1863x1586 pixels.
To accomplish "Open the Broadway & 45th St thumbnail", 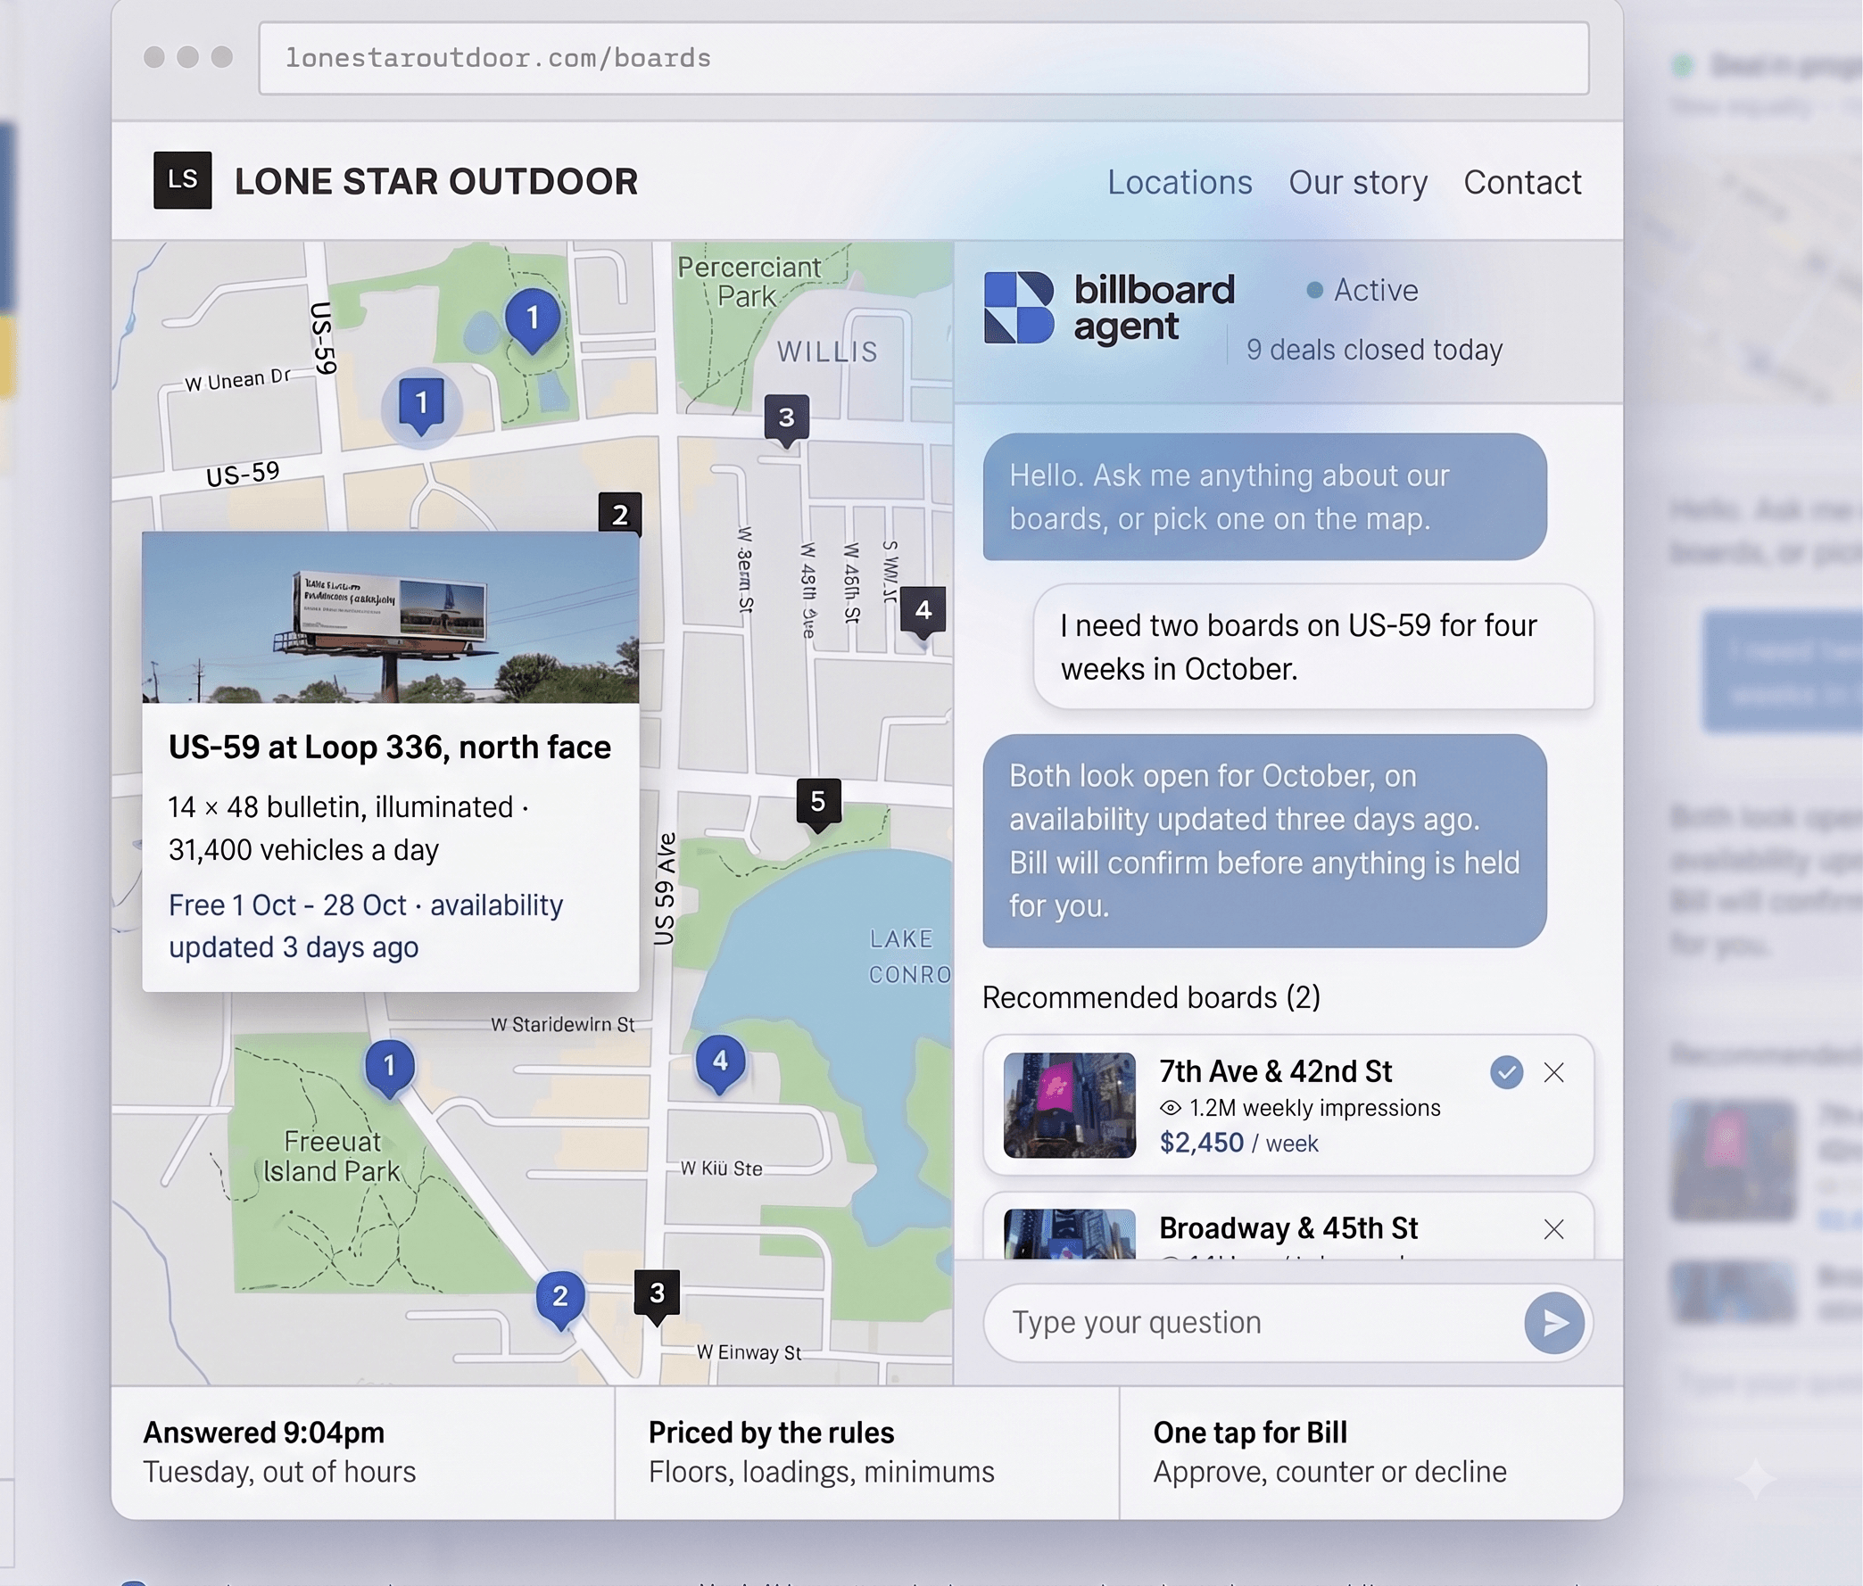I will [1069, 1234].
